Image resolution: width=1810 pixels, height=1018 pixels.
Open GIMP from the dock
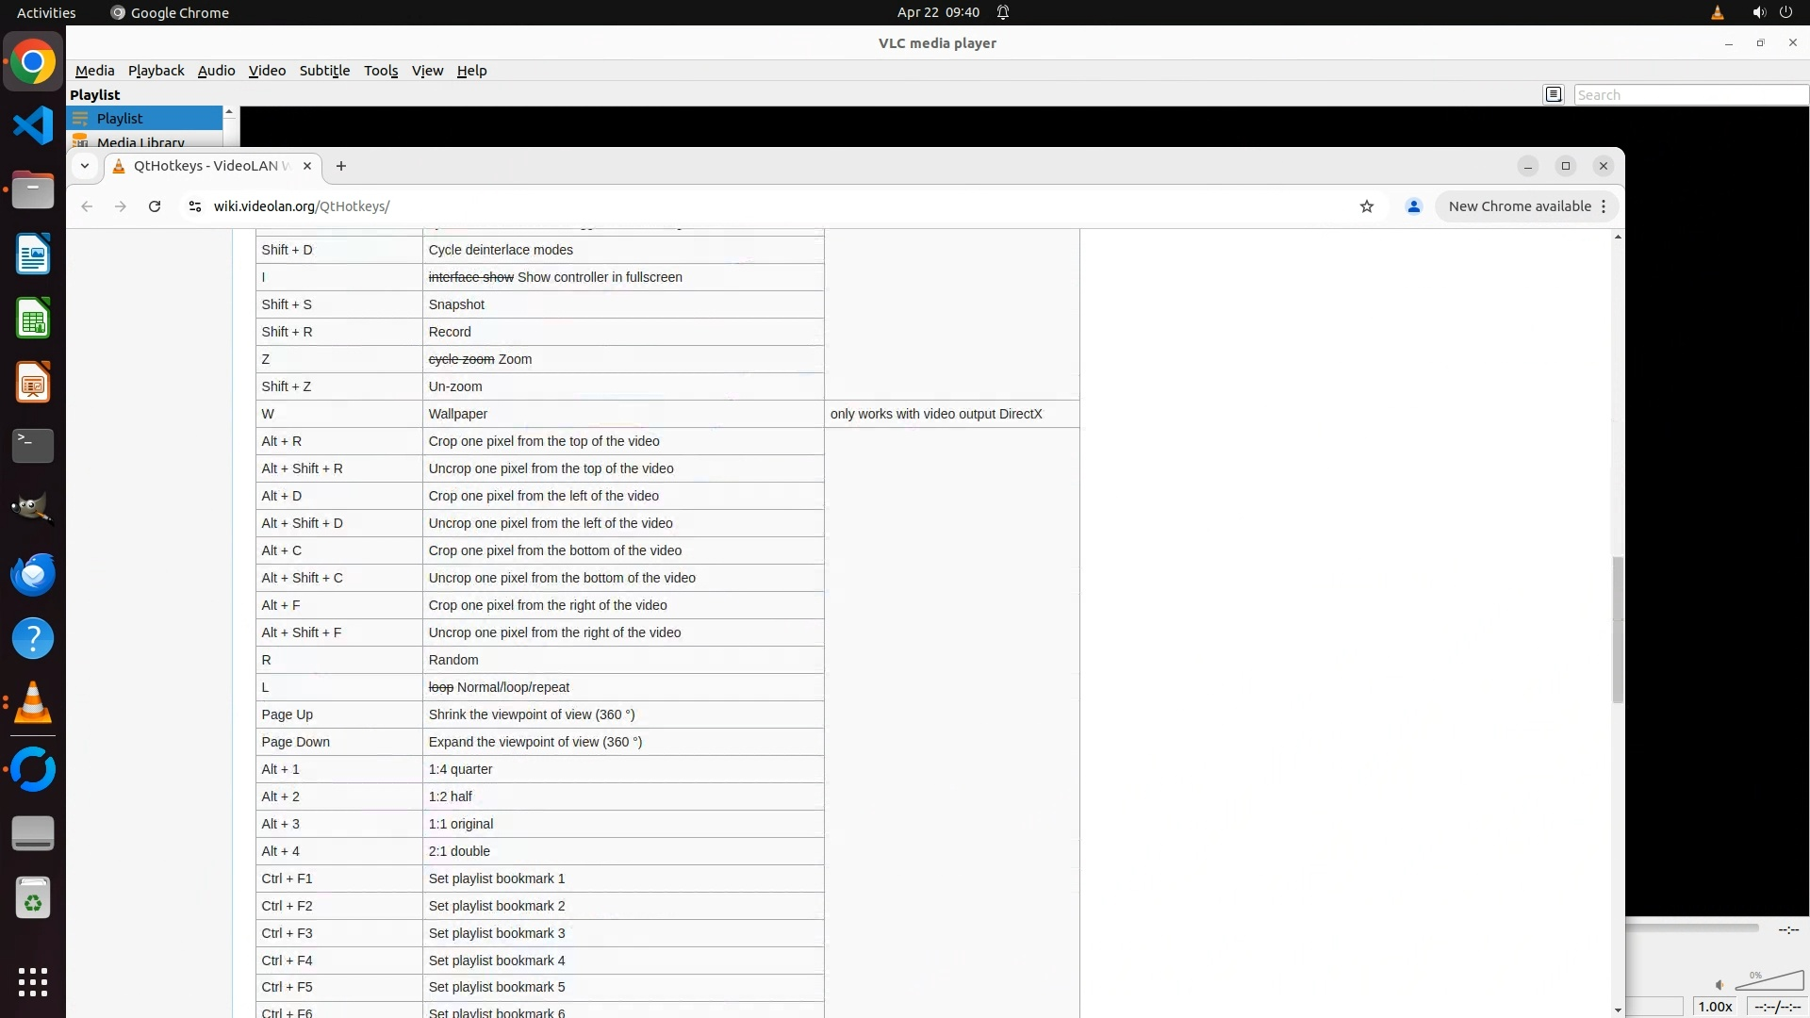[33, 509]
